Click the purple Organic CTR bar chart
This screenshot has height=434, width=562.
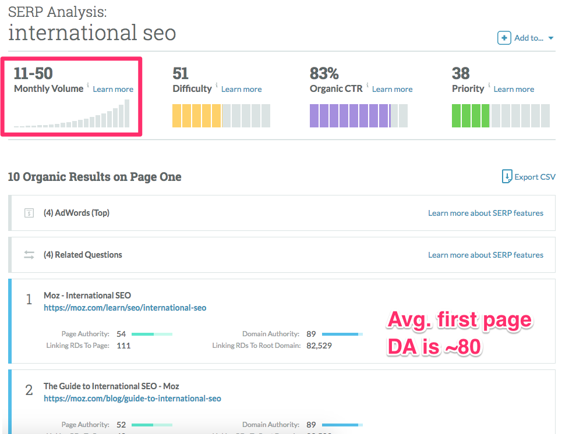[358, 115]
